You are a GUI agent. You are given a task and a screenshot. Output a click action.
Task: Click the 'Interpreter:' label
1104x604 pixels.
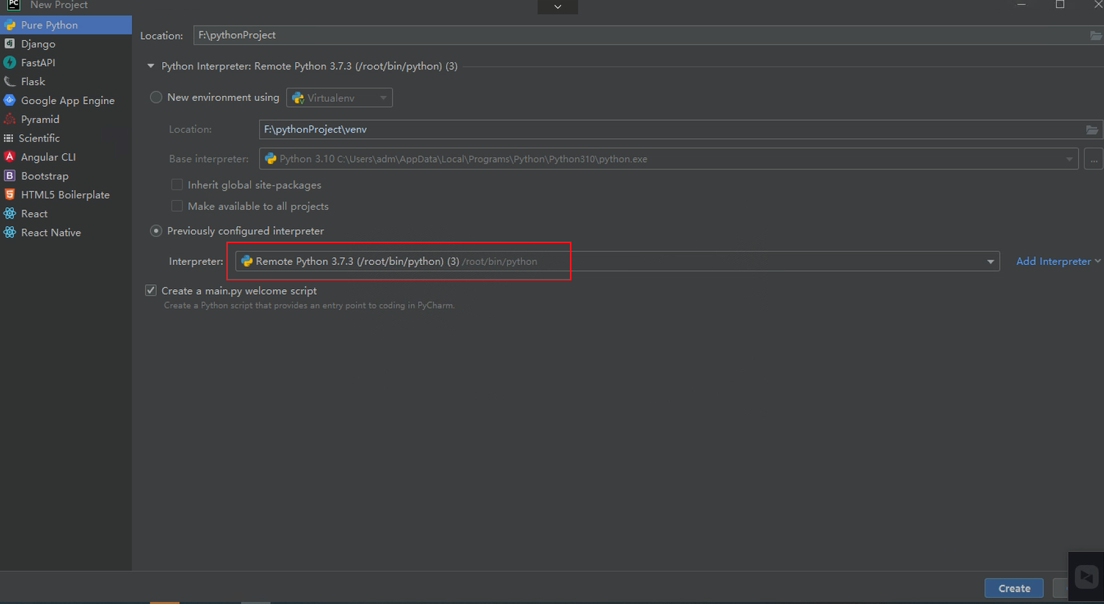pyautogui.click(x=196, y=261)
